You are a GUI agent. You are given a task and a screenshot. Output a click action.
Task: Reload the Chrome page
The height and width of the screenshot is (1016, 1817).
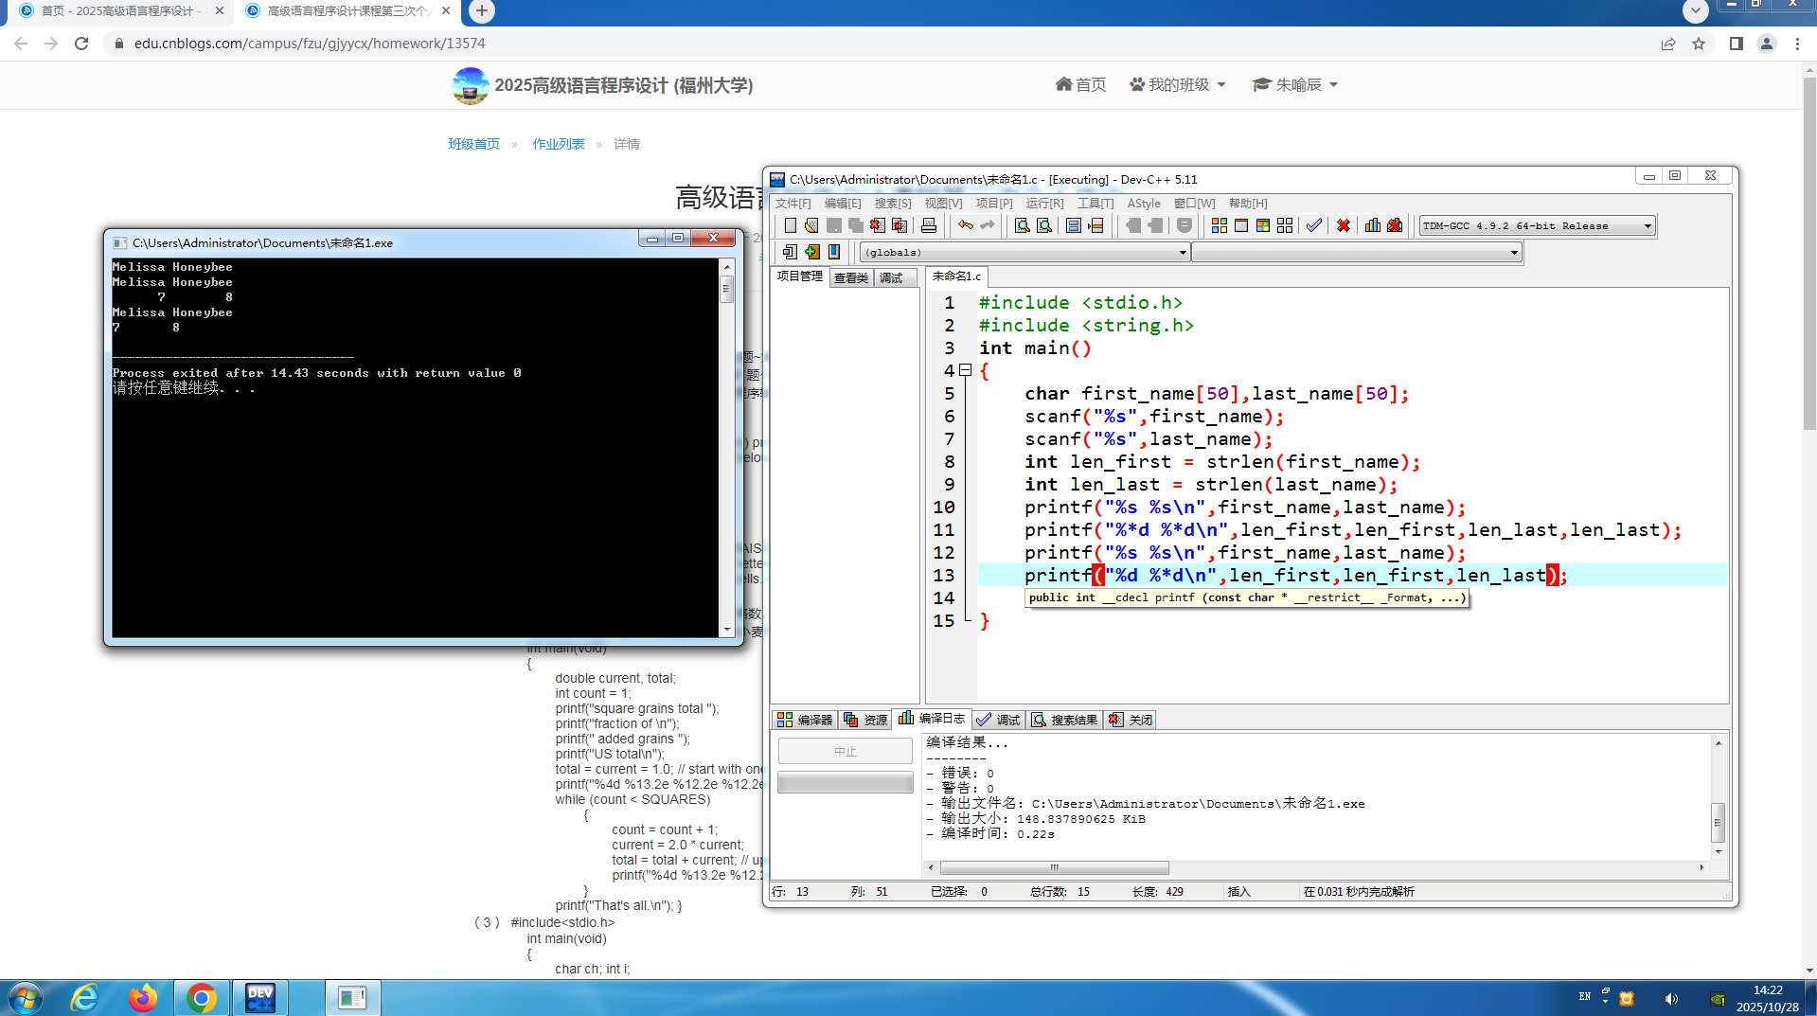coord(81,44)
